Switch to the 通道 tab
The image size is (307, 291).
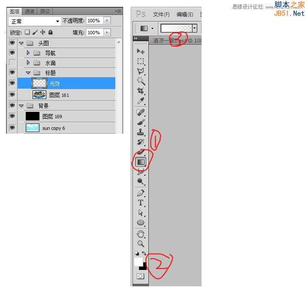(x=29, y=12)
